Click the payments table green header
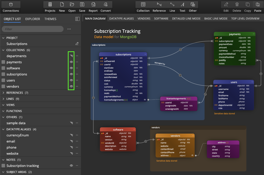The image size is (264, 175). (x=234, y=34)
